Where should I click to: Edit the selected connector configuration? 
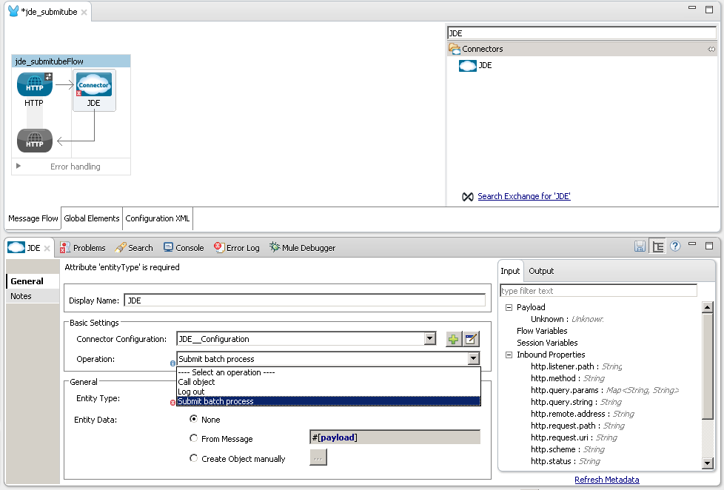pos(471,339)
